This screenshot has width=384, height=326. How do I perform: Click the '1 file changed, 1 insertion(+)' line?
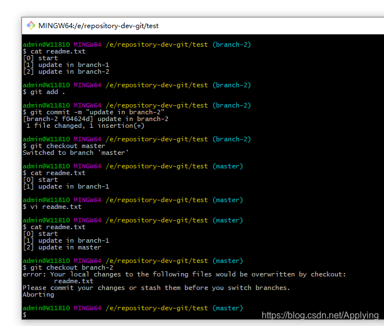(x=85, y=126)
